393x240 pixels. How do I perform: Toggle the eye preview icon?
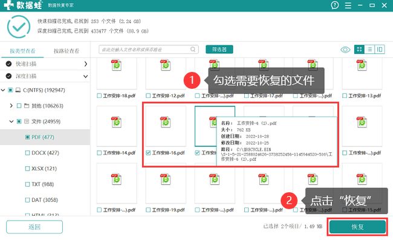click(x=345, y=50)
